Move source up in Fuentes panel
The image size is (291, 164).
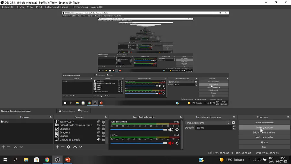[75, 147]
